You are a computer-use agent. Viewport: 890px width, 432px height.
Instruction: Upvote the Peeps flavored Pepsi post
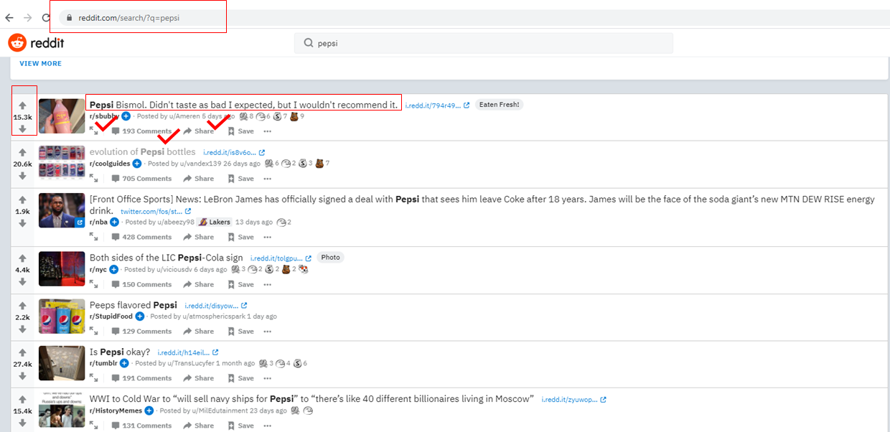pyautogui.click(x=22, y=305)
